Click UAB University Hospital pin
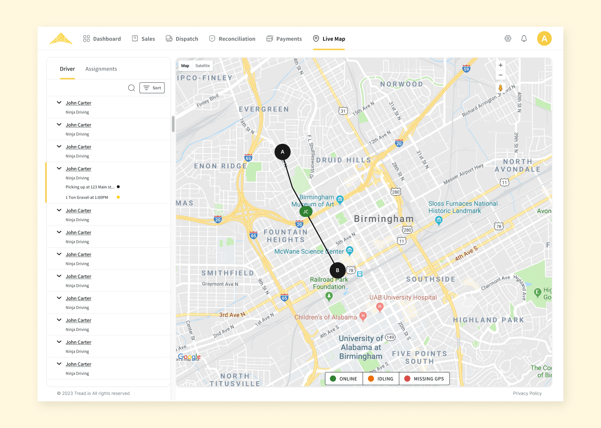 click(x=379, y=307)
